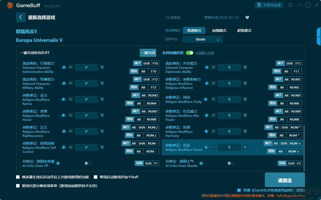
Task: Star the Harmony modifier
Action: tap(206, 131)
